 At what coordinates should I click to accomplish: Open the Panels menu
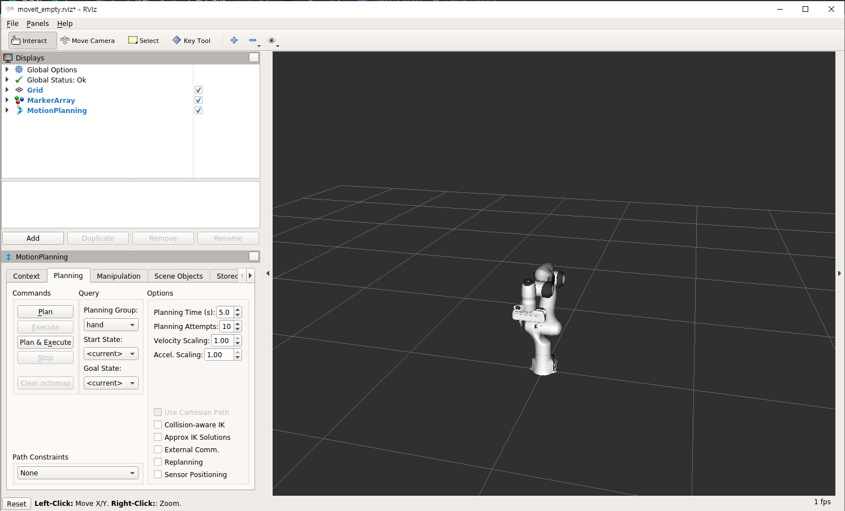pos(38,24)
